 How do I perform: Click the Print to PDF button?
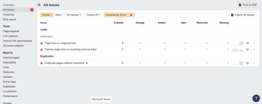[248, 5]
